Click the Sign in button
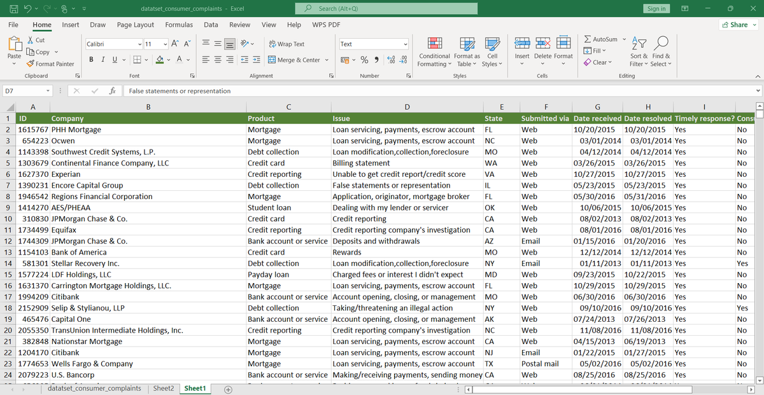This screenshot has width=764, height=395. (656, 8)
